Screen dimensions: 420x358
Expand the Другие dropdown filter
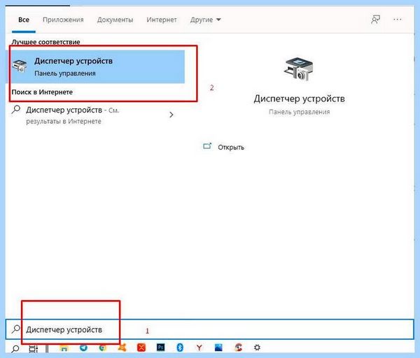click(205, 20)
